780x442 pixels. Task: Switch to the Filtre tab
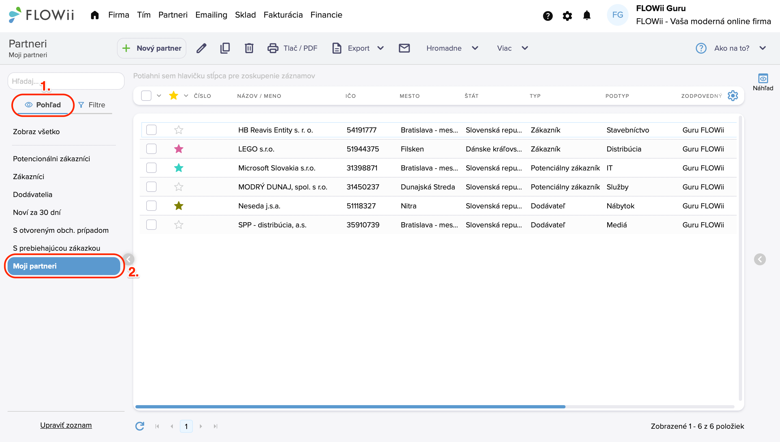click(x=92, y=105)
